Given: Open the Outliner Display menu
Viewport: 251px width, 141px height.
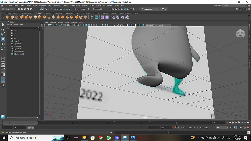Looking at the screenshot, I should pyautogui.click(x=10, y=25).
